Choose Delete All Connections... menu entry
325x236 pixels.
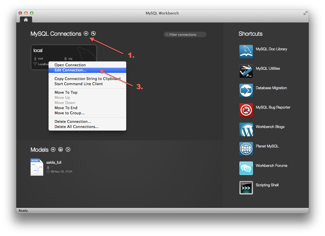coord(87,127)
